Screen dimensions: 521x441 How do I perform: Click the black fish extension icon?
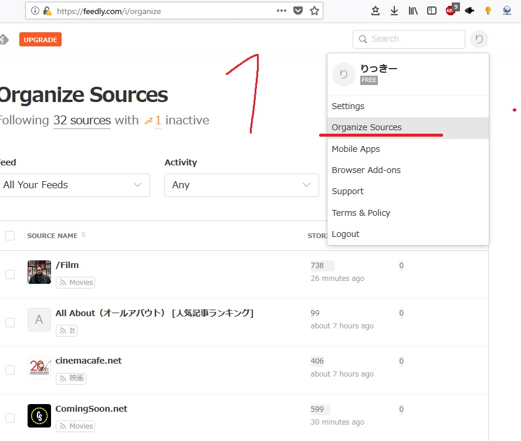pos(469,11)
